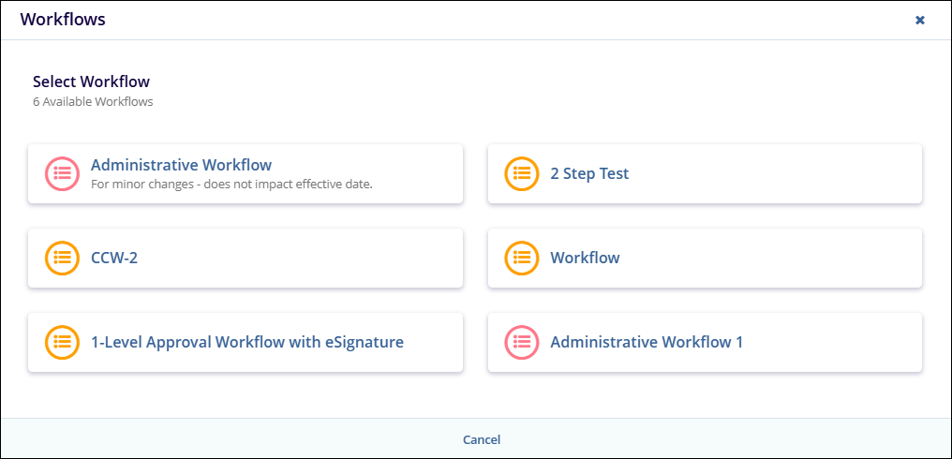Select the Administrative Workflow title

coord(181,165)
